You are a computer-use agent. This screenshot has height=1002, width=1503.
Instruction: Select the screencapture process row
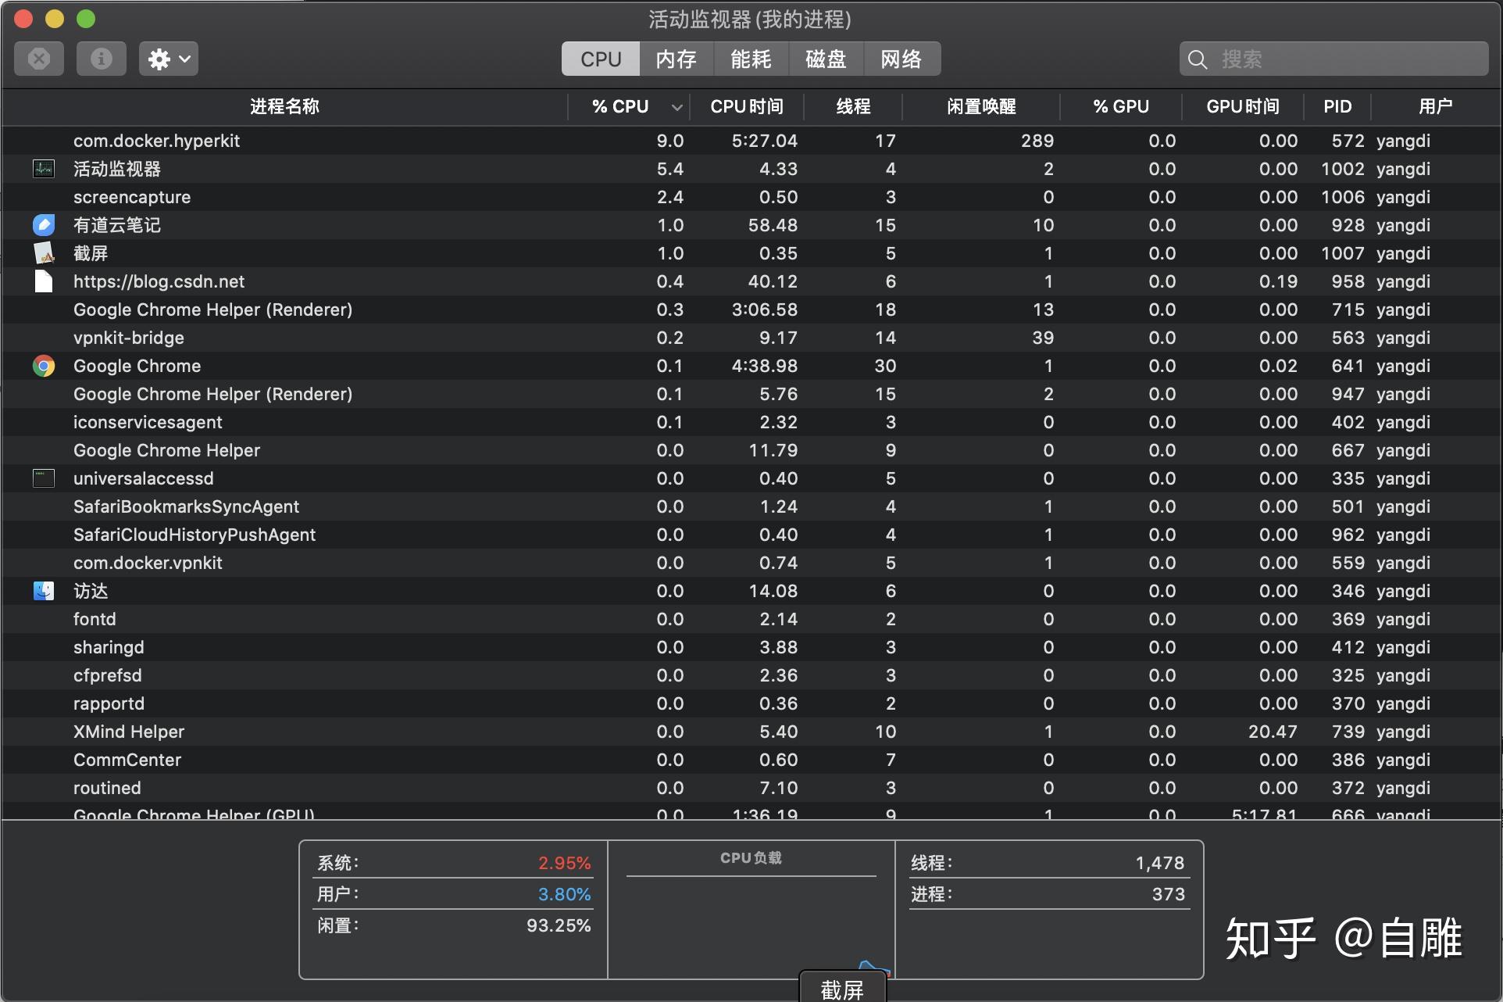pyautogui.click(x=751, y=197)
